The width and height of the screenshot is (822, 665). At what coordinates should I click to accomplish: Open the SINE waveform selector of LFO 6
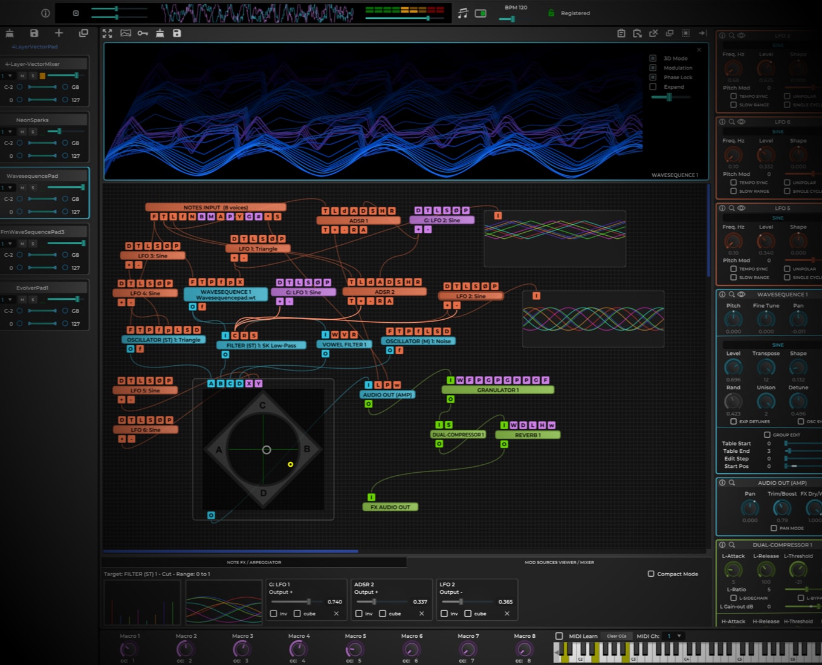pos(778,131)
